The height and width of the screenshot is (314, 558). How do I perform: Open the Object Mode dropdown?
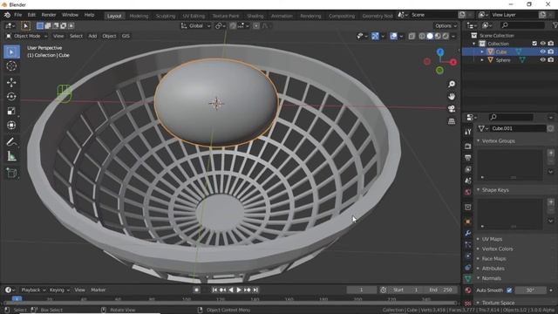(27, 36)
